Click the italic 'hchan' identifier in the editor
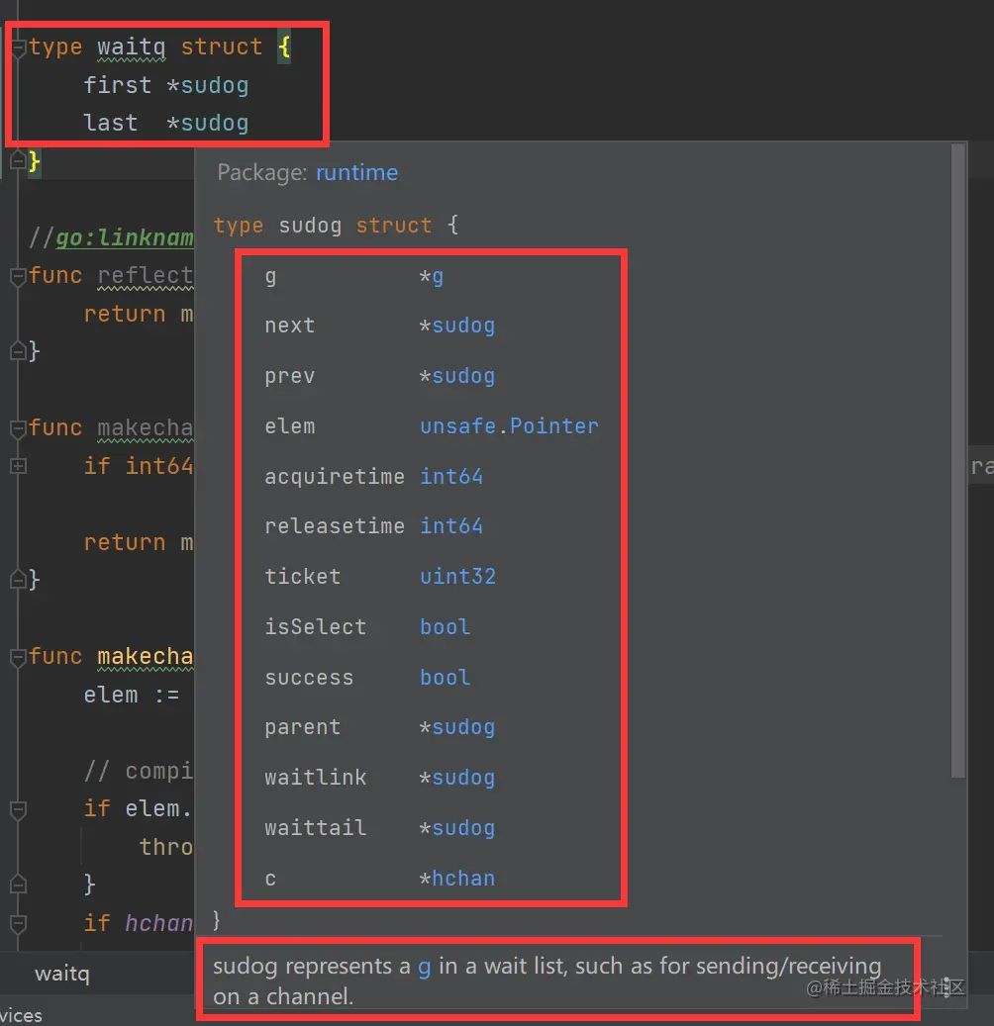The width and height of the screenshot is (994, 1026). coord(159,923)
